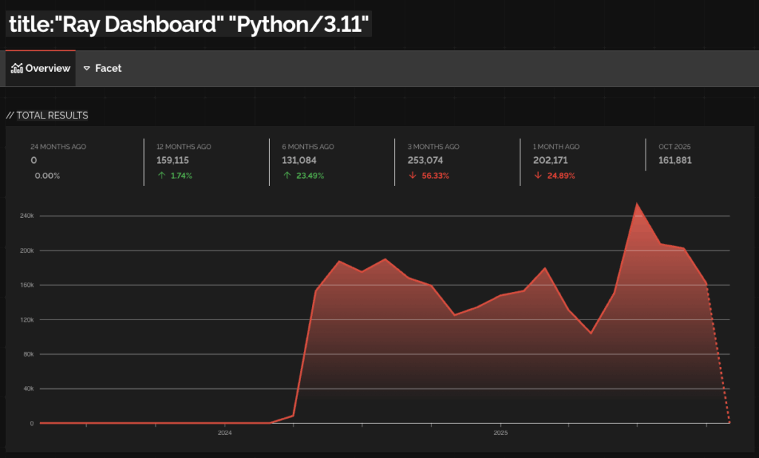Click the green up arrow beside 1.74%
Screen dimensions: 759x458
pyautogui.click(x=162, y=176)
